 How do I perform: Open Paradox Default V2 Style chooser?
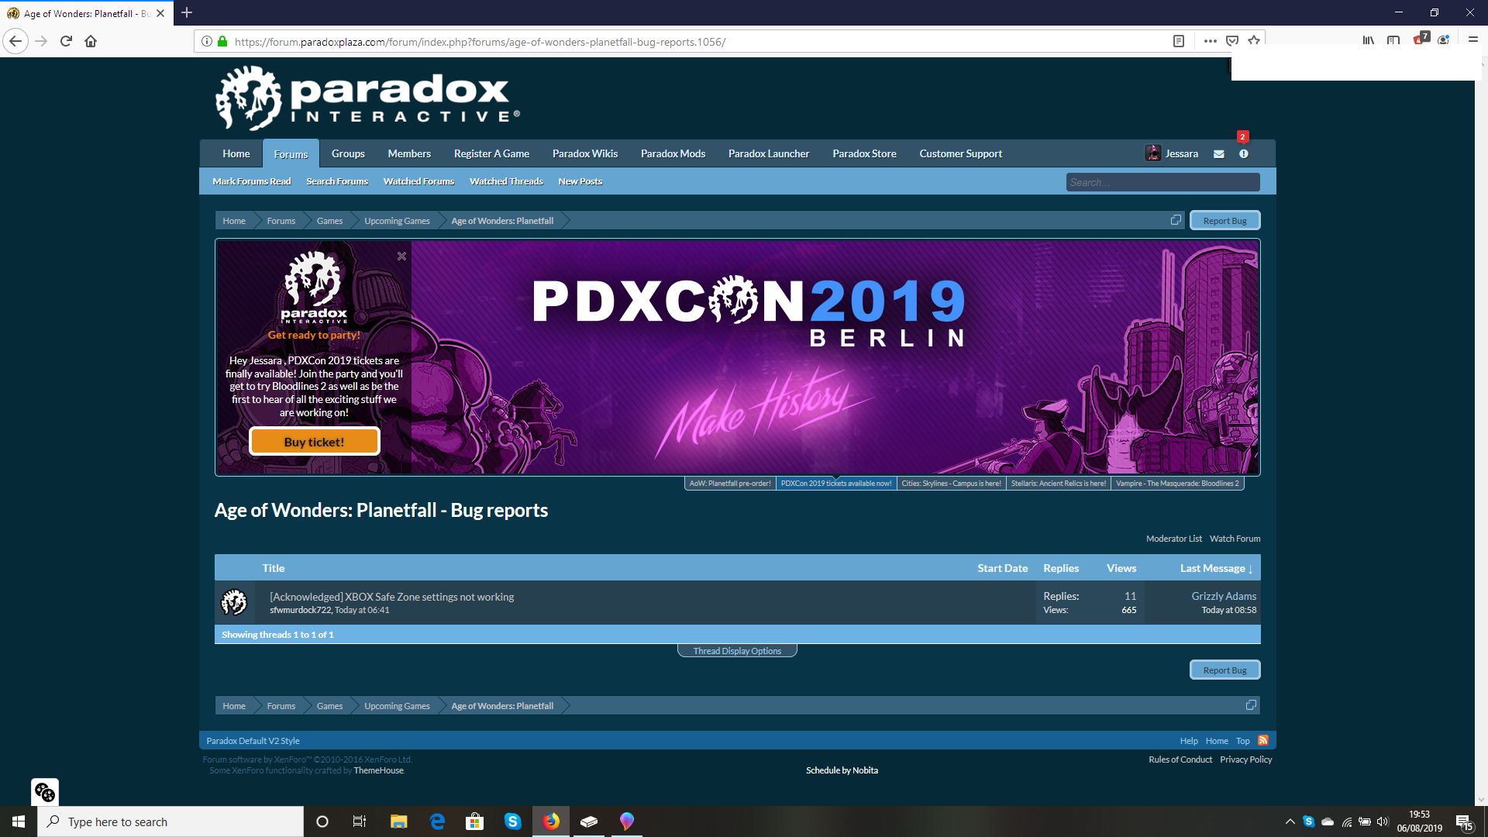tap(253, 741)
